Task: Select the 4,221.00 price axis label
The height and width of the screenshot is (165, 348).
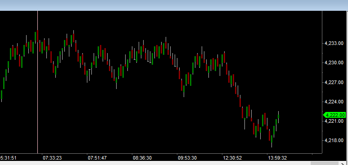Action: click(334, 121)
